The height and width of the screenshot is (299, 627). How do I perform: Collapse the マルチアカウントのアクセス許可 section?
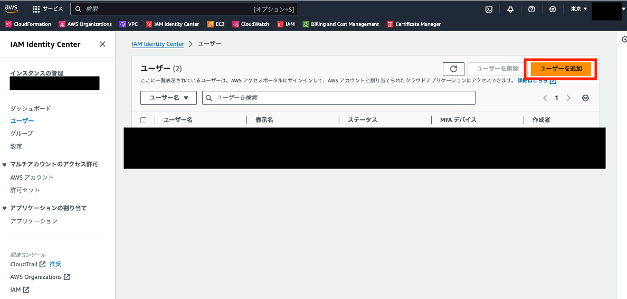click(x=4, y=164)
